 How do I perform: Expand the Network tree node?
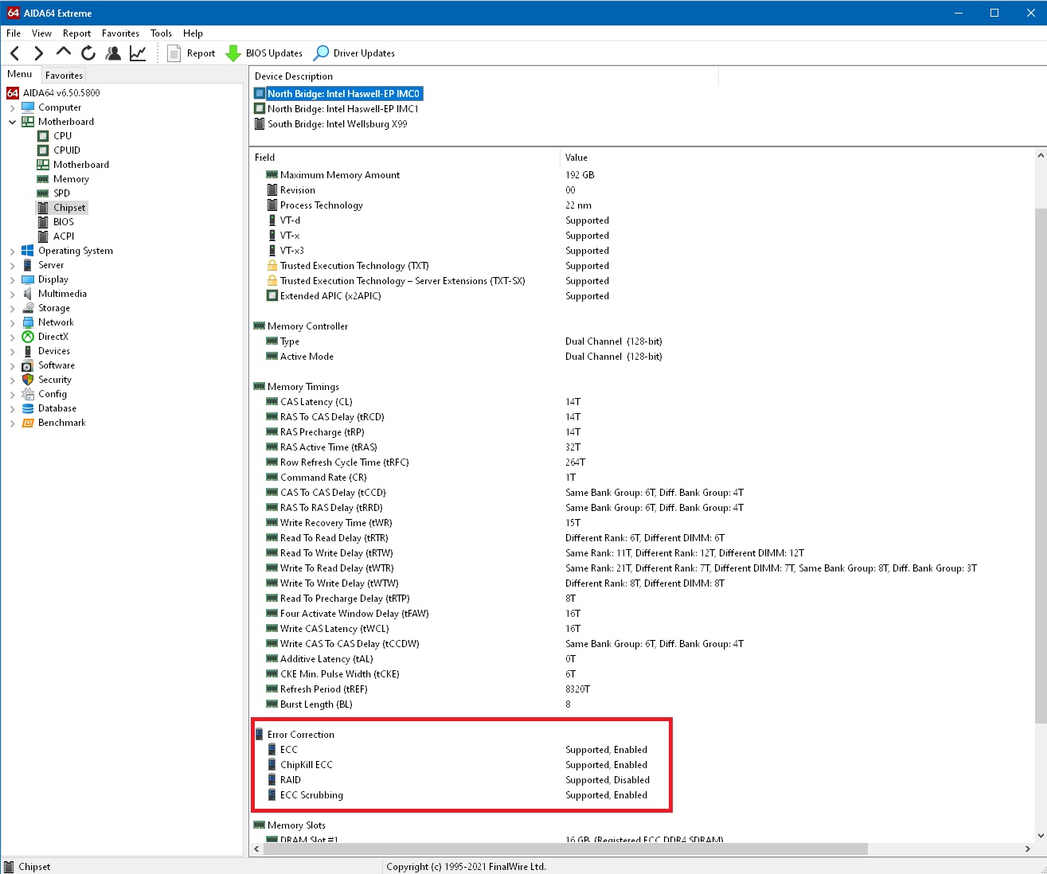click(12, 322)
